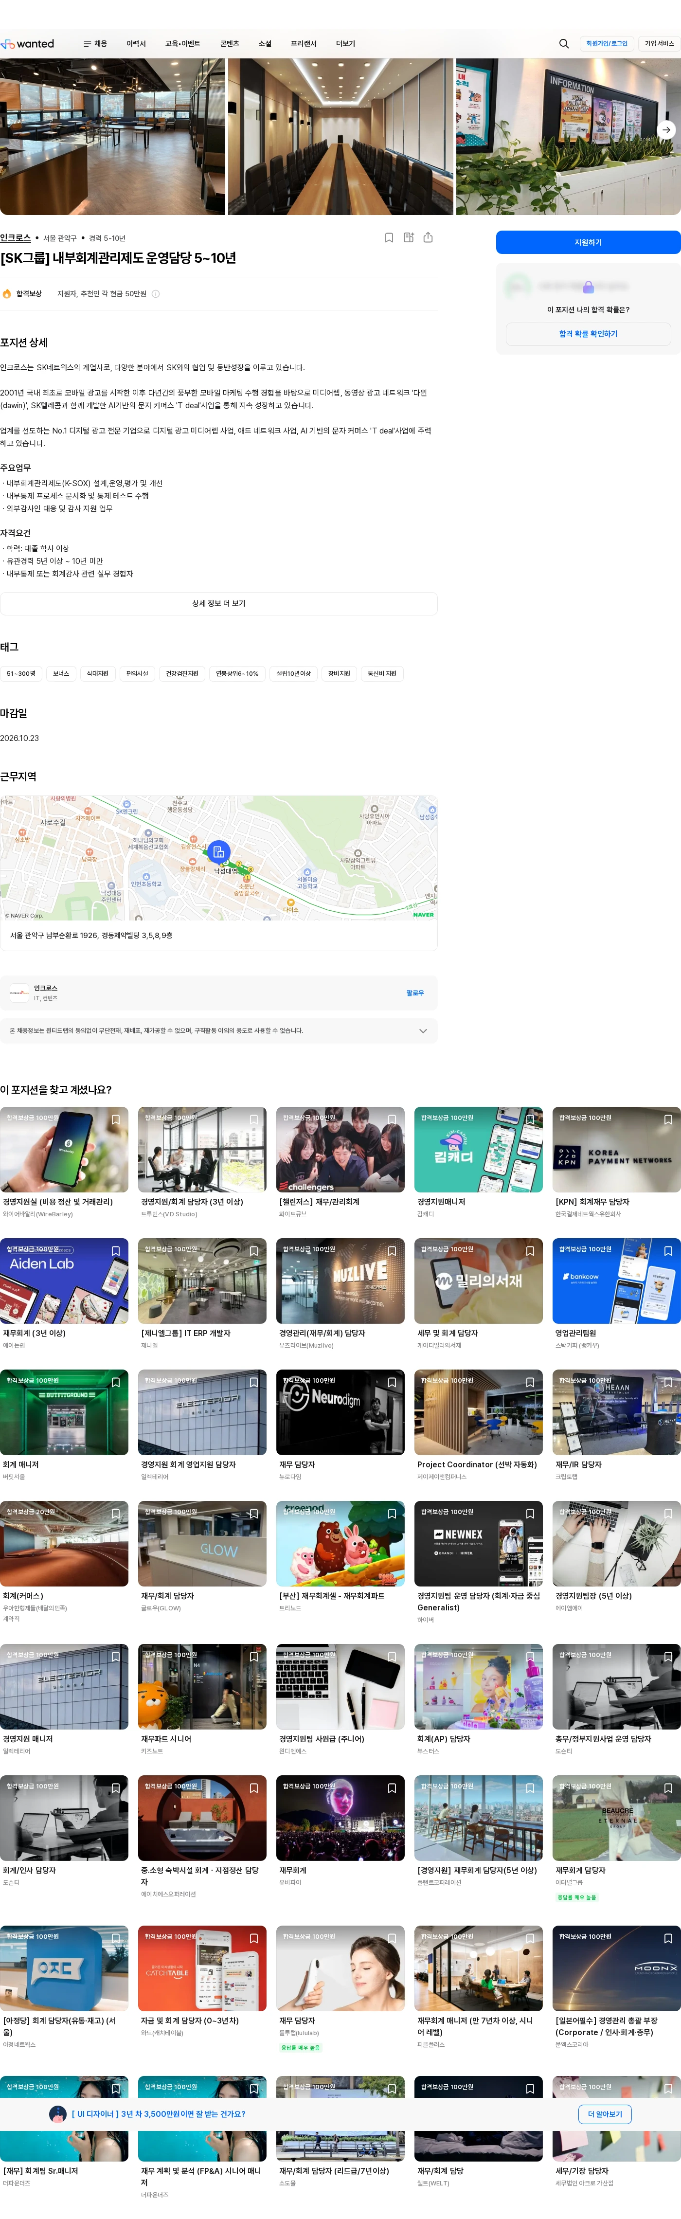Image resolution: width=681 pixels, height=2219 pixels.
Task: Open 경영지원팀장 (5년 이상) job card
Action: coord(616,1557)
